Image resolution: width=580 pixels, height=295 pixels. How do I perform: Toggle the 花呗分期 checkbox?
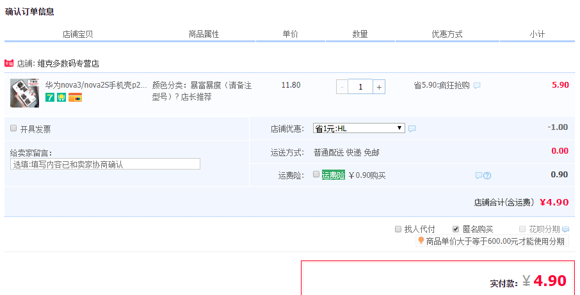[x=522, y=229]
